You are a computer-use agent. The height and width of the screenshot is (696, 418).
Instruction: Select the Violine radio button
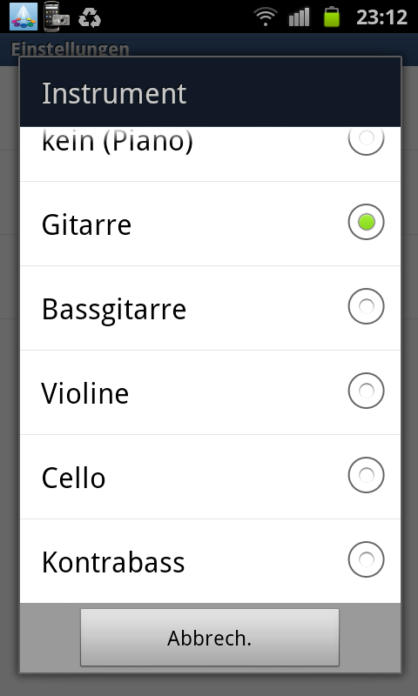pyautogui.click(x=366, y=391)
